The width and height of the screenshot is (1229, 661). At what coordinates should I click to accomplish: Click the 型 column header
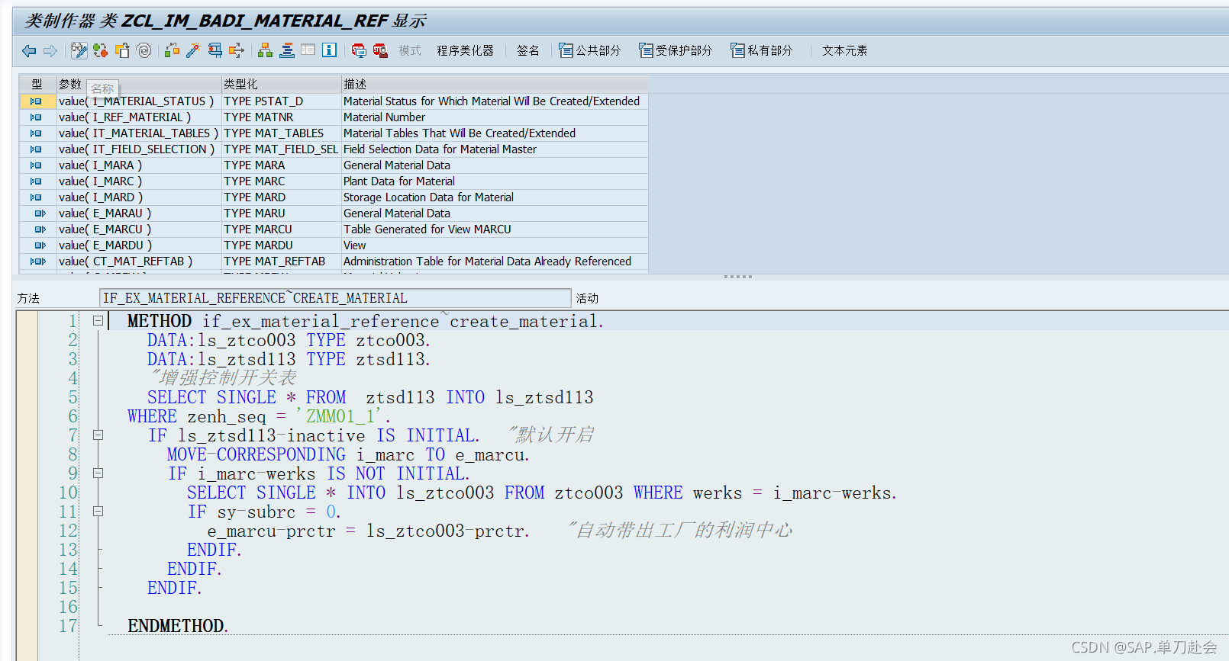click(x=37, y=84)
